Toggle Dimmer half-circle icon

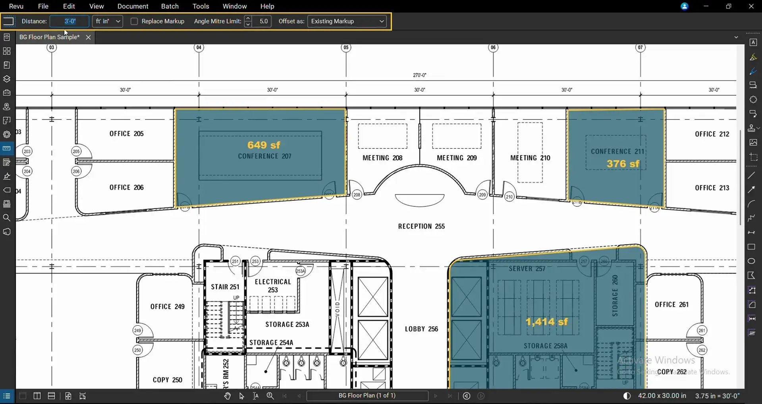pyautogui.click(x=627, y=396)
